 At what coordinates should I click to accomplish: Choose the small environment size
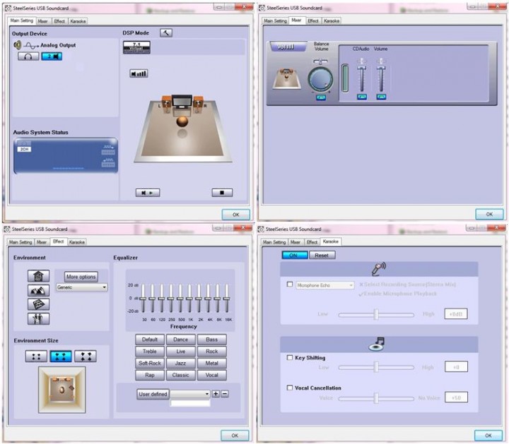[x=36, y=356]
